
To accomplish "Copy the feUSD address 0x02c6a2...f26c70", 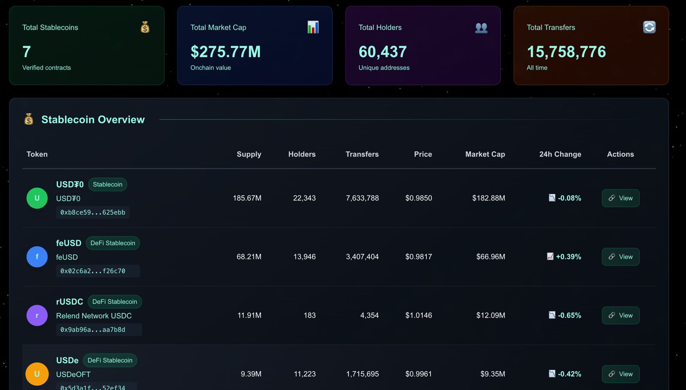I will tap(98, 271).
